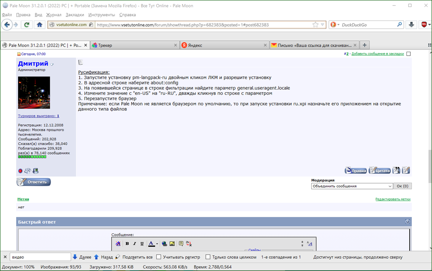Click the Правка edit post button
Viewport: 432px width, 271px height.
click(x=356, y=170)
